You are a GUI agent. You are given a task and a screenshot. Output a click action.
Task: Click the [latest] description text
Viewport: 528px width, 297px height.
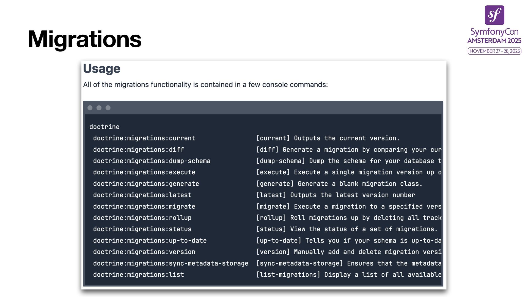point(335,195)
